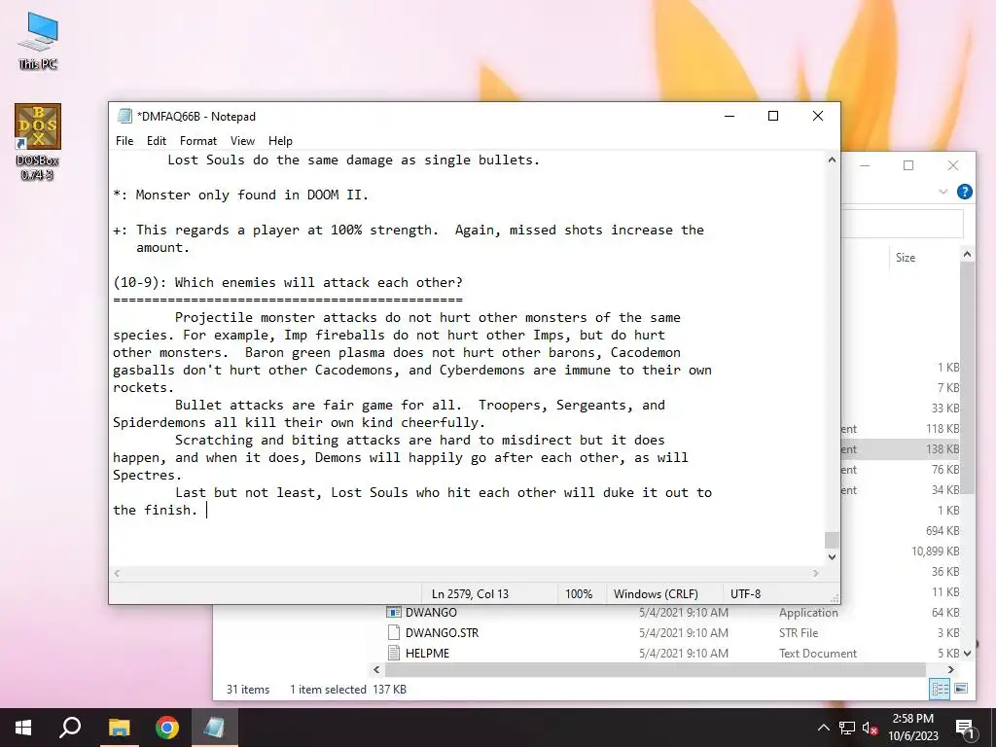Click Notepad vertical scroll down arrow
Screen dimensions: 996x747
coord(833,557)
